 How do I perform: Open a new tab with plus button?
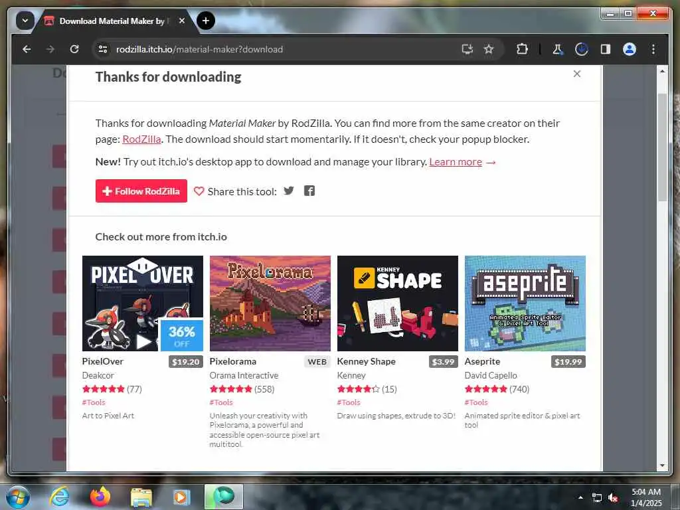206,21
